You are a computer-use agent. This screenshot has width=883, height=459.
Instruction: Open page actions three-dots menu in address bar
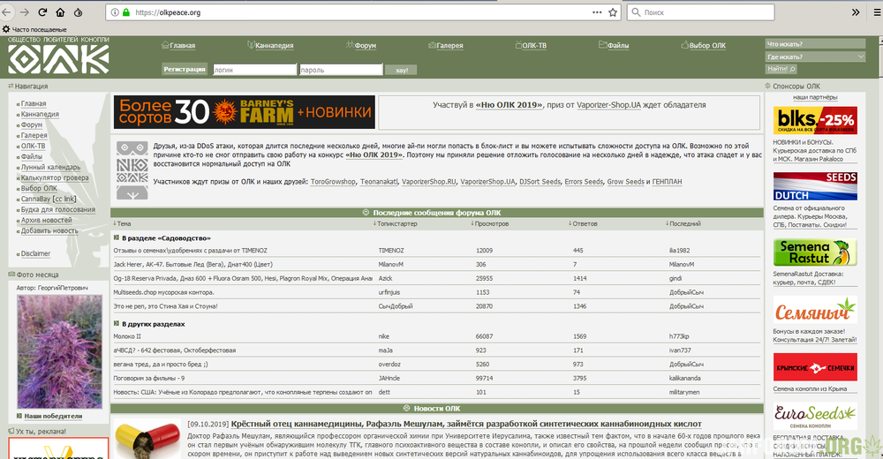597,12
